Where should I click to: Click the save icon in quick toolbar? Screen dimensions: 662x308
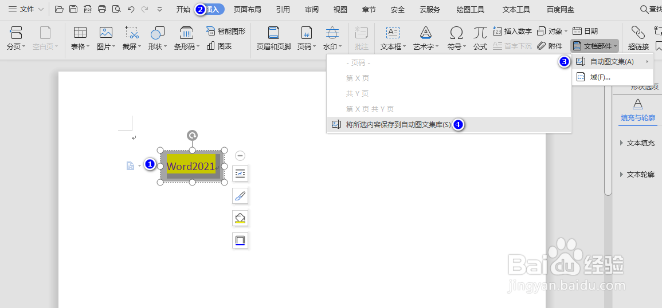73,9
